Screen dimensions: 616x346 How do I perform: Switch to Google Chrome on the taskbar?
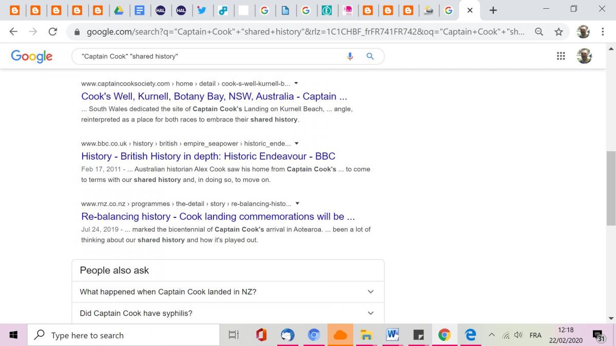pyautogui.click(x=445, y=335)
